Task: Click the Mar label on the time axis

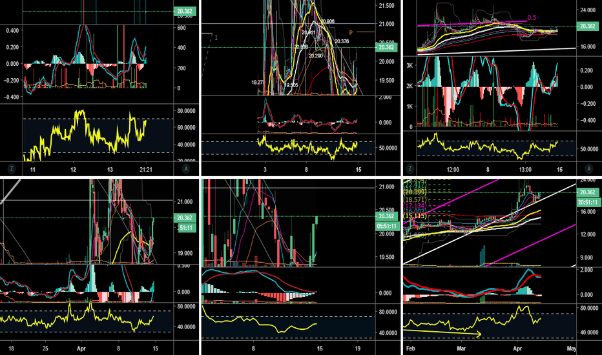Action: (461, 349)
